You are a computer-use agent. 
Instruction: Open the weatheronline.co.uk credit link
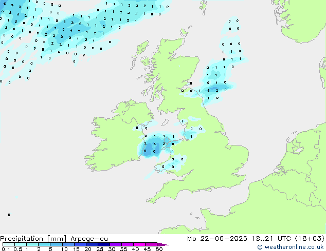pos(291,247)
